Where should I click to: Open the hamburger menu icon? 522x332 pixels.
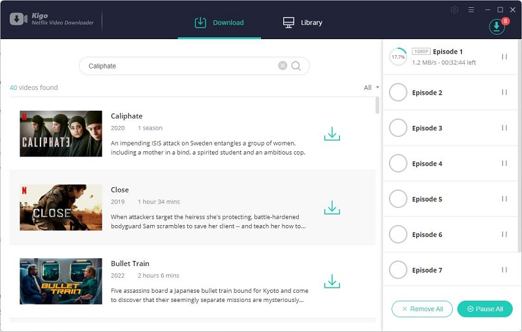coord(471,10)
